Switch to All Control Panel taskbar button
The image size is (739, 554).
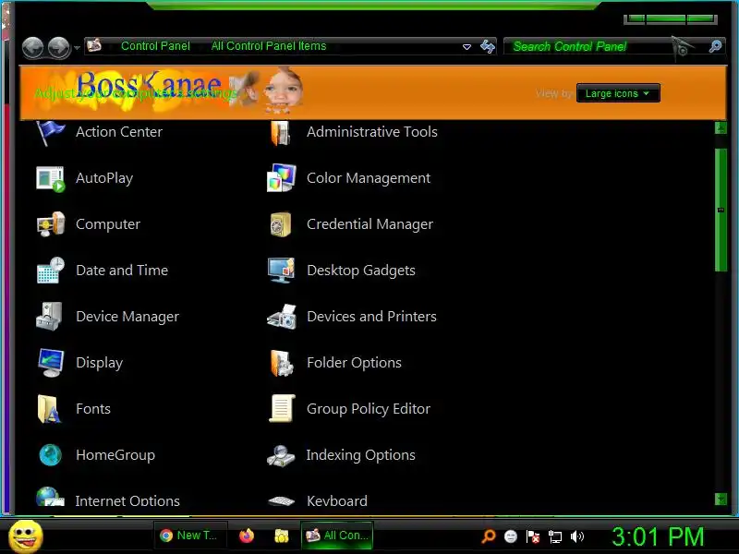coord(337,536)
